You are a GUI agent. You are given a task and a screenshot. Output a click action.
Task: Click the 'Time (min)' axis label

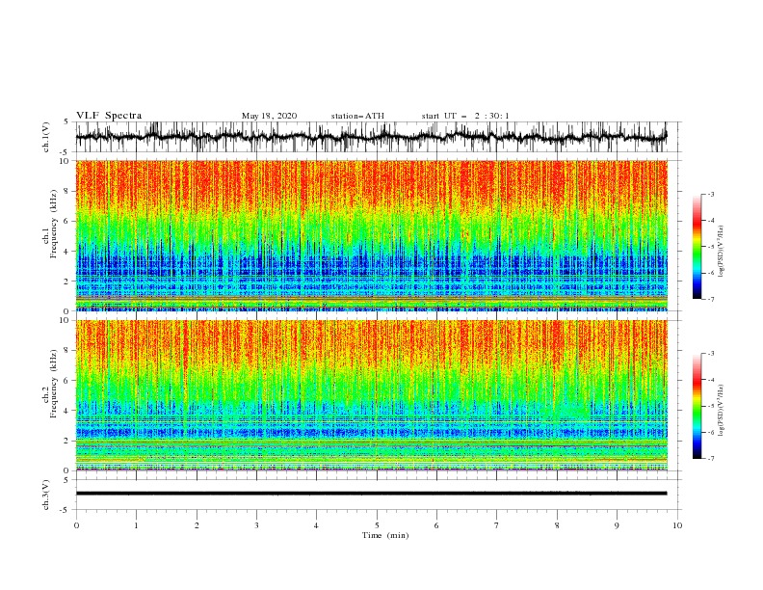pos(385,535)
